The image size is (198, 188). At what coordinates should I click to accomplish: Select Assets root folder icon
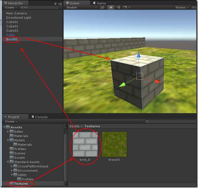click(x=8, y=127)
